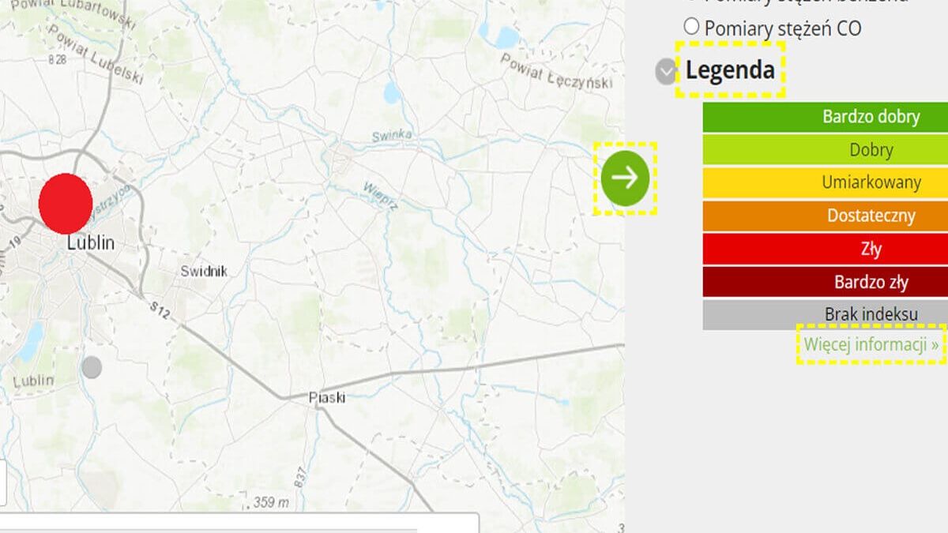Click the gray station marker south of Lublin
This screenshot has height=533, width=948.
click(x=92, y=367)
